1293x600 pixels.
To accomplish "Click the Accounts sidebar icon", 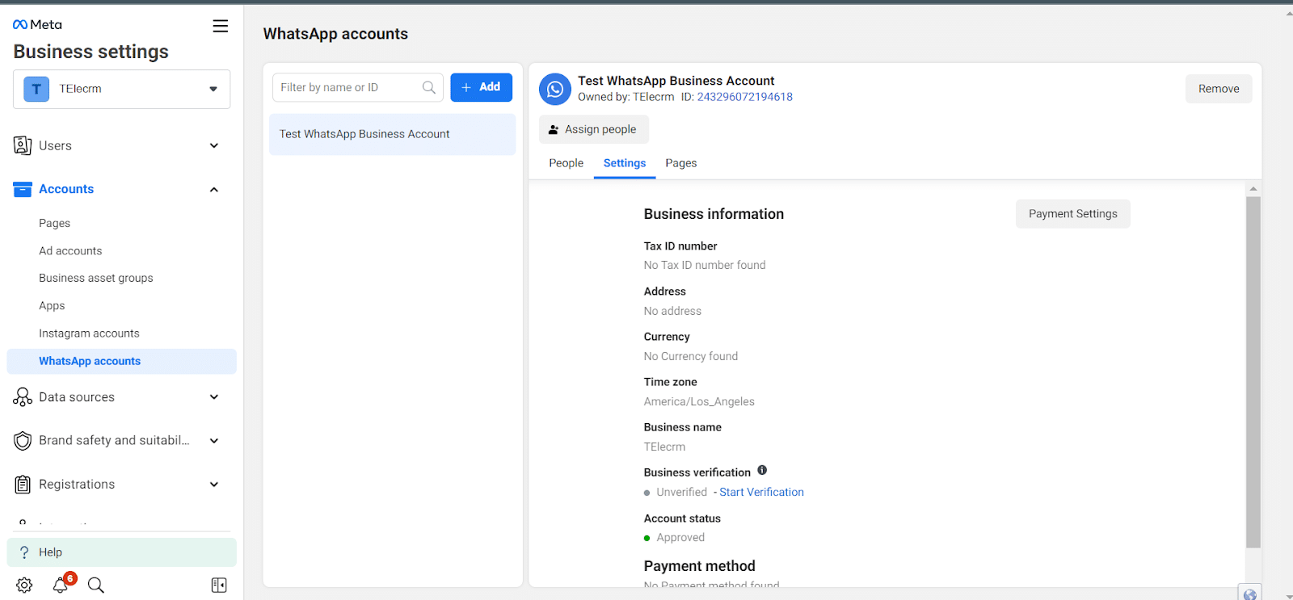I will pyautogui.click(x=23, y=189).
